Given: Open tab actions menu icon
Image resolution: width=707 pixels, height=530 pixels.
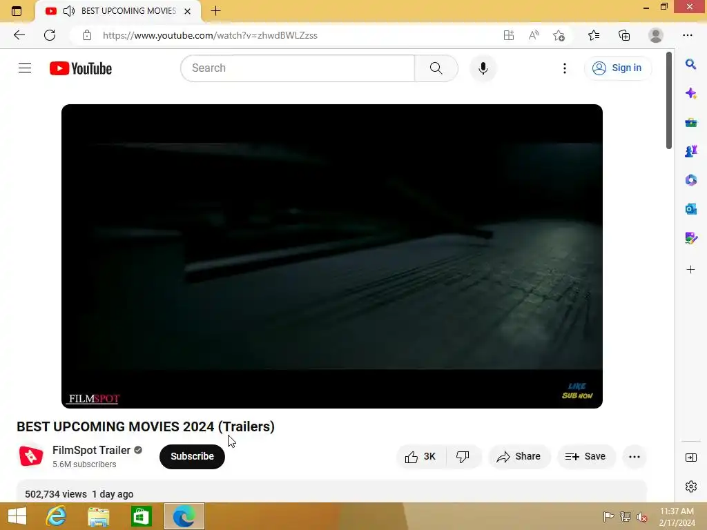Looking at the screenshot, I should click(17, 11).
